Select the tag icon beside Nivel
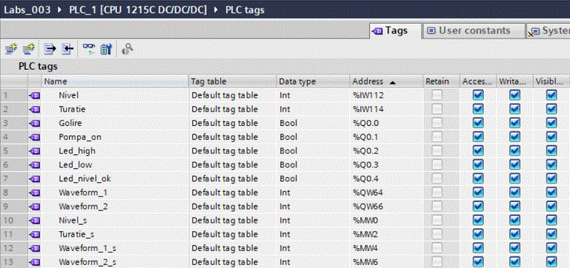The height and width of the screenshot is (268, 570). pyautogui.click(x=35, y=95)
